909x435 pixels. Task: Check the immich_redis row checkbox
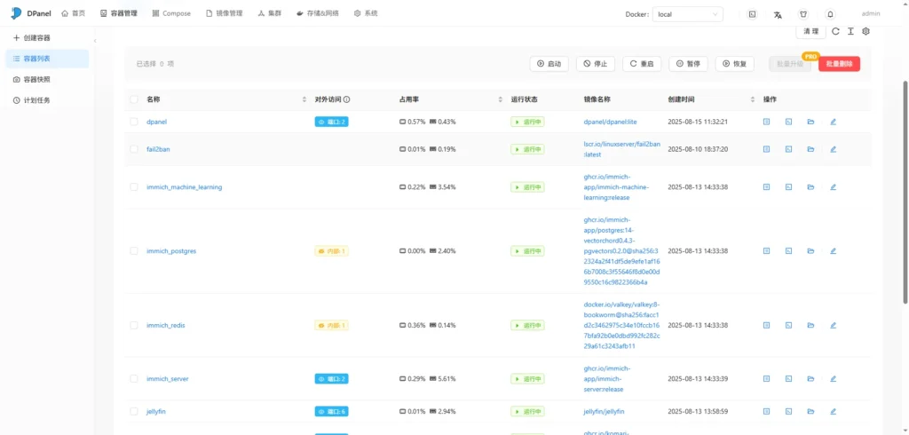point(134,326)
